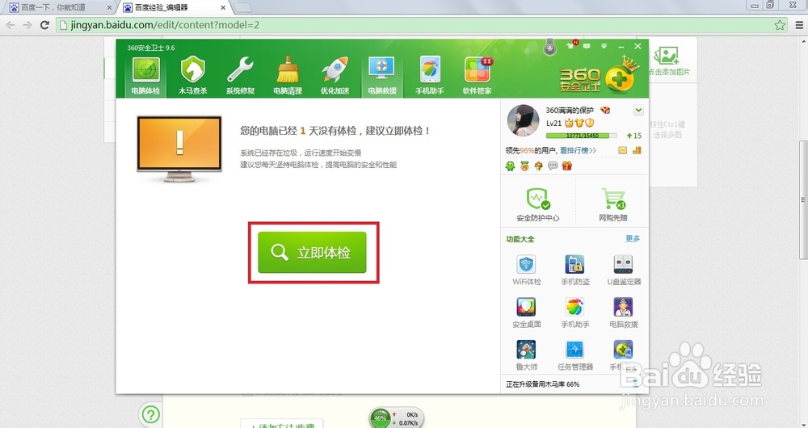Open 优化加速 rocket optimizer
The width and height of the screenshot is (808, 428).
pos(335,76)
